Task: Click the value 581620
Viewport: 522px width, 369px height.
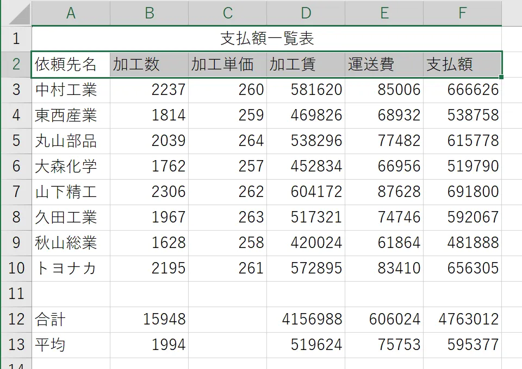Action: coord(306,90)
